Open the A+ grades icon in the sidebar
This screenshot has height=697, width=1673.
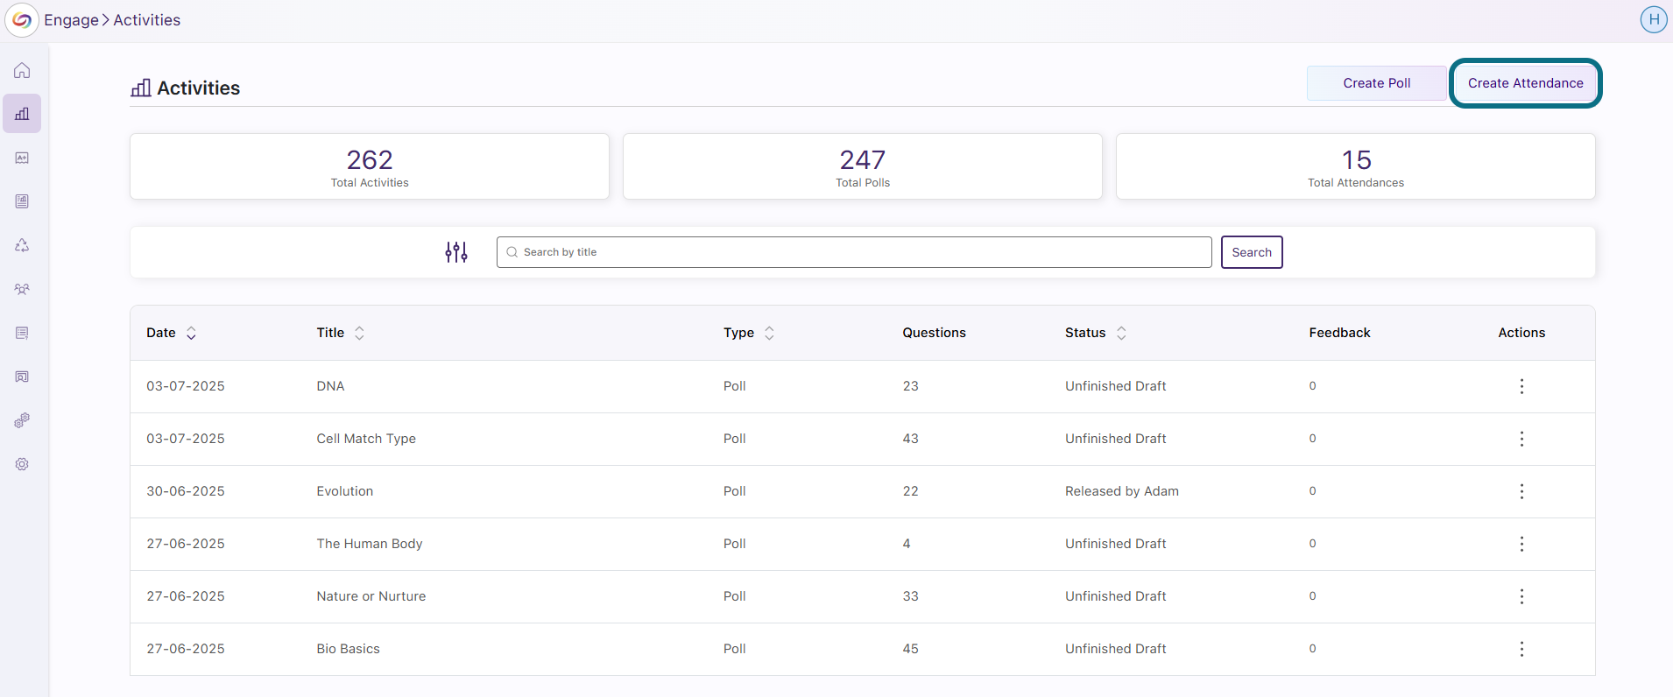point(22,158)
